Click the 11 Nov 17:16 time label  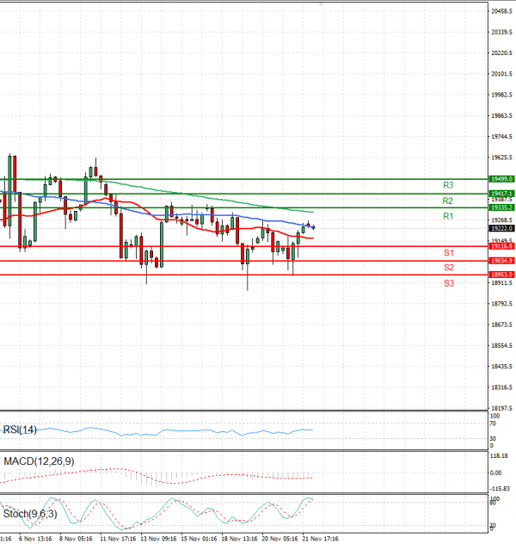coord(118,539)
